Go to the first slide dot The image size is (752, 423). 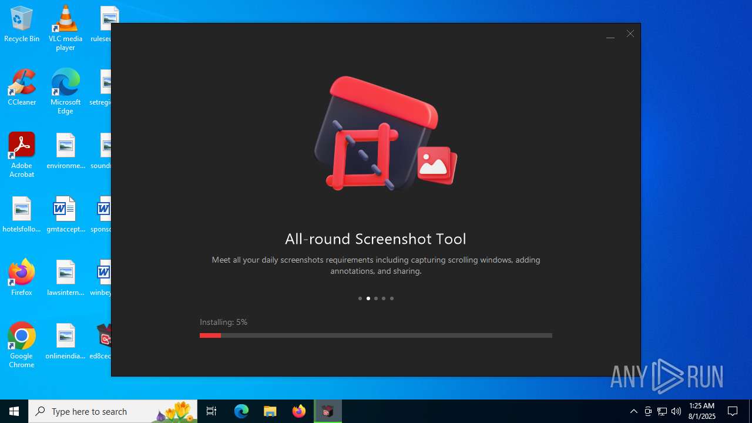point(360,298)
